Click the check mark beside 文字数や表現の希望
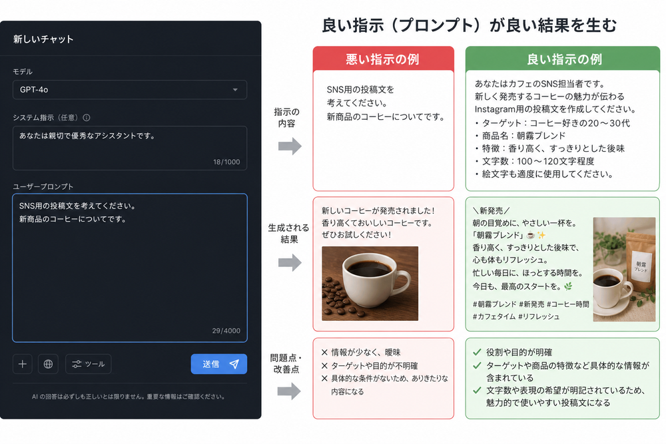Viewport: 666px width, 444px height. pyautogui.click(x=477, y=390)
